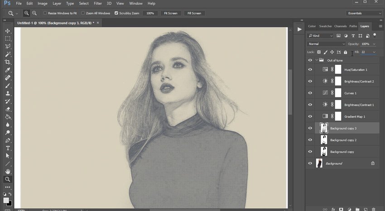Image resolution: width=385 pixels, height=211 pixels.
Task: Open the Filter menu
Action: (98, 3)
